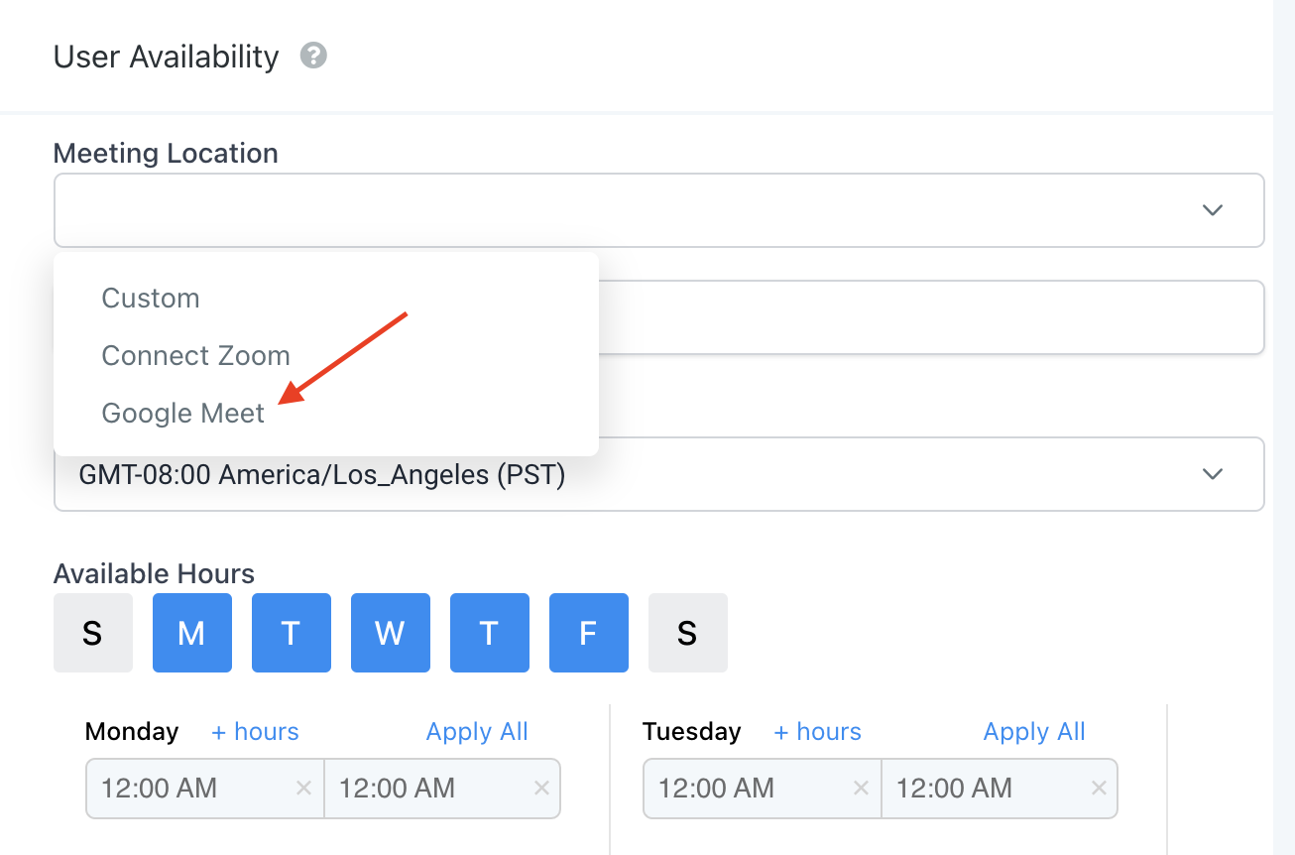Pick Google Meet from the location menu
Image resolution: width=1295 pixels, height=855 pixels.
pos(183,414)
